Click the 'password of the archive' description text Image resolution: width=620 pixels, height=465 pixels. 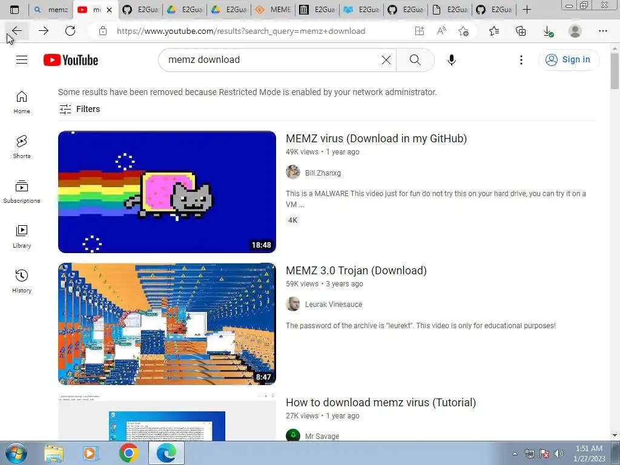[421, 325]
